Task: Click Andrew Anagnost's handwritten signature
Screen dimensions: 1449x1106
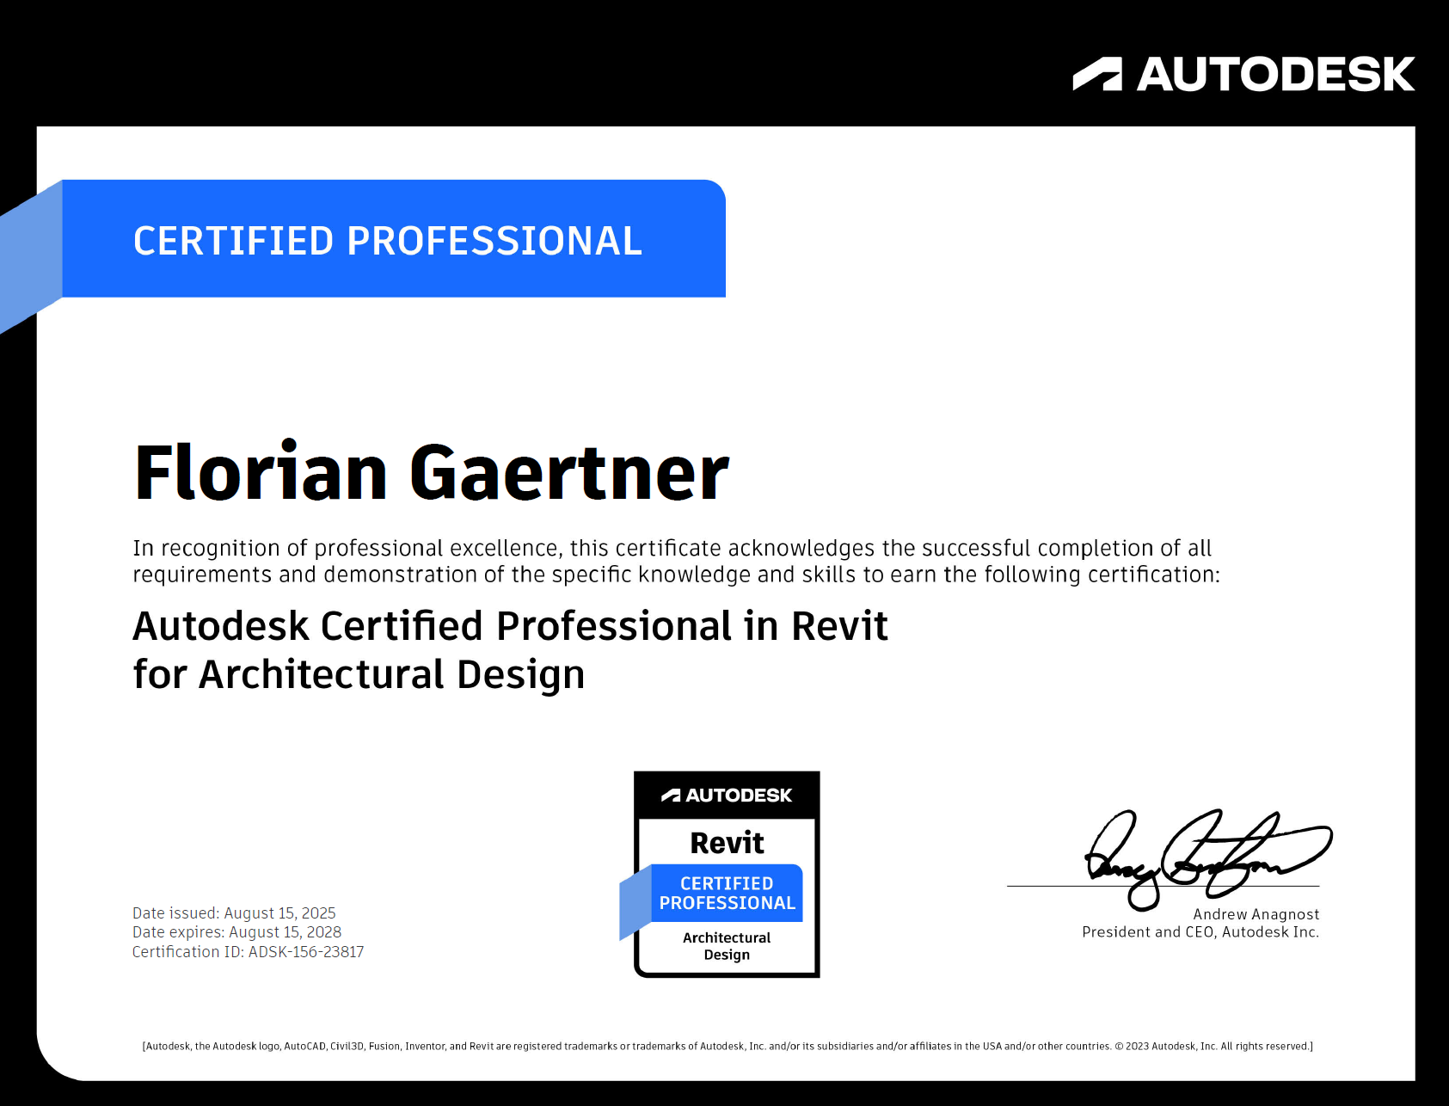Action: point(1204,856)
